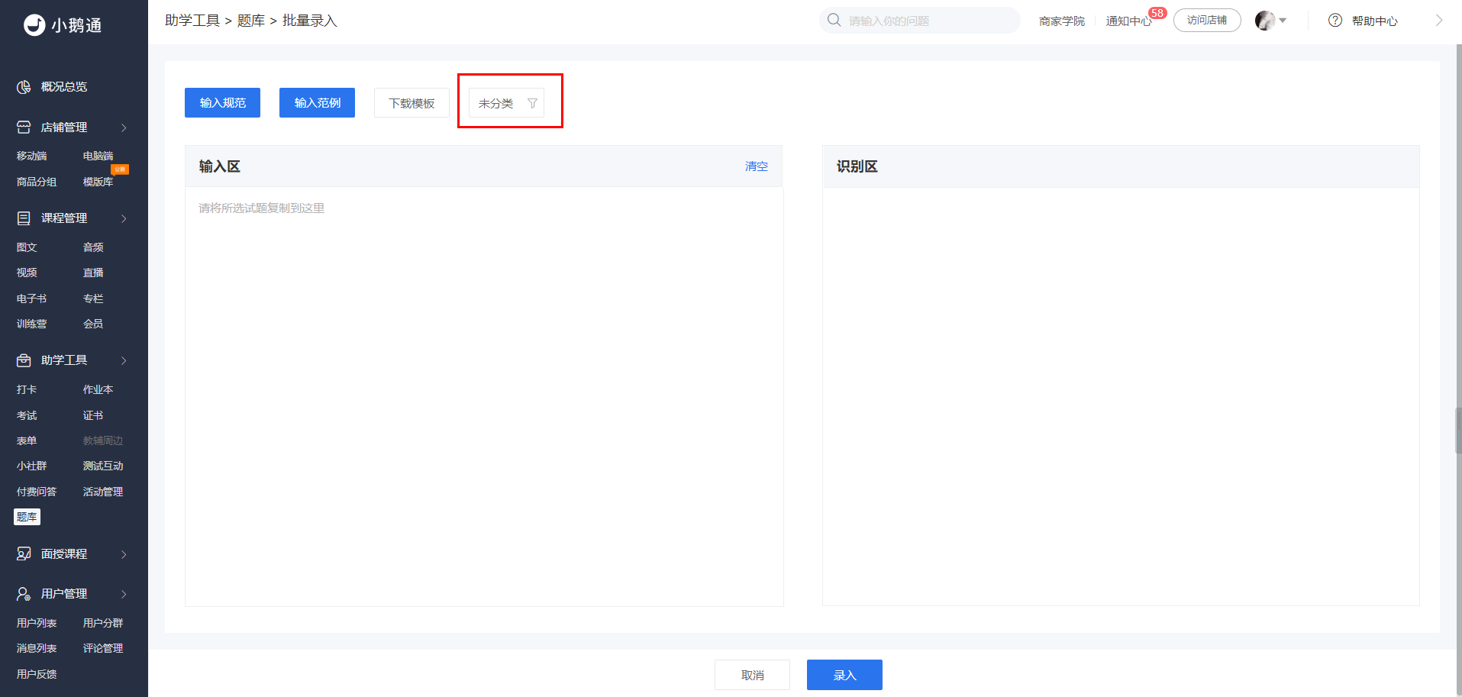Click the 面授课程 icon
The width and height of the screenshot is (1462, 697).
click(24, 554)
